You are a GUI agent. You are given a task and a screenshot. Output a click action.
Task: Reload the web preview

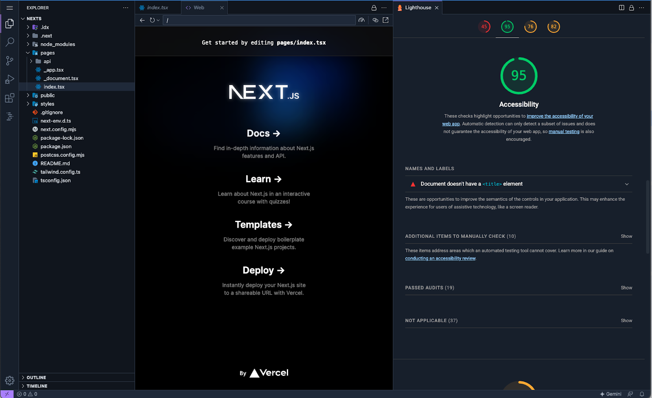[152, 20]
